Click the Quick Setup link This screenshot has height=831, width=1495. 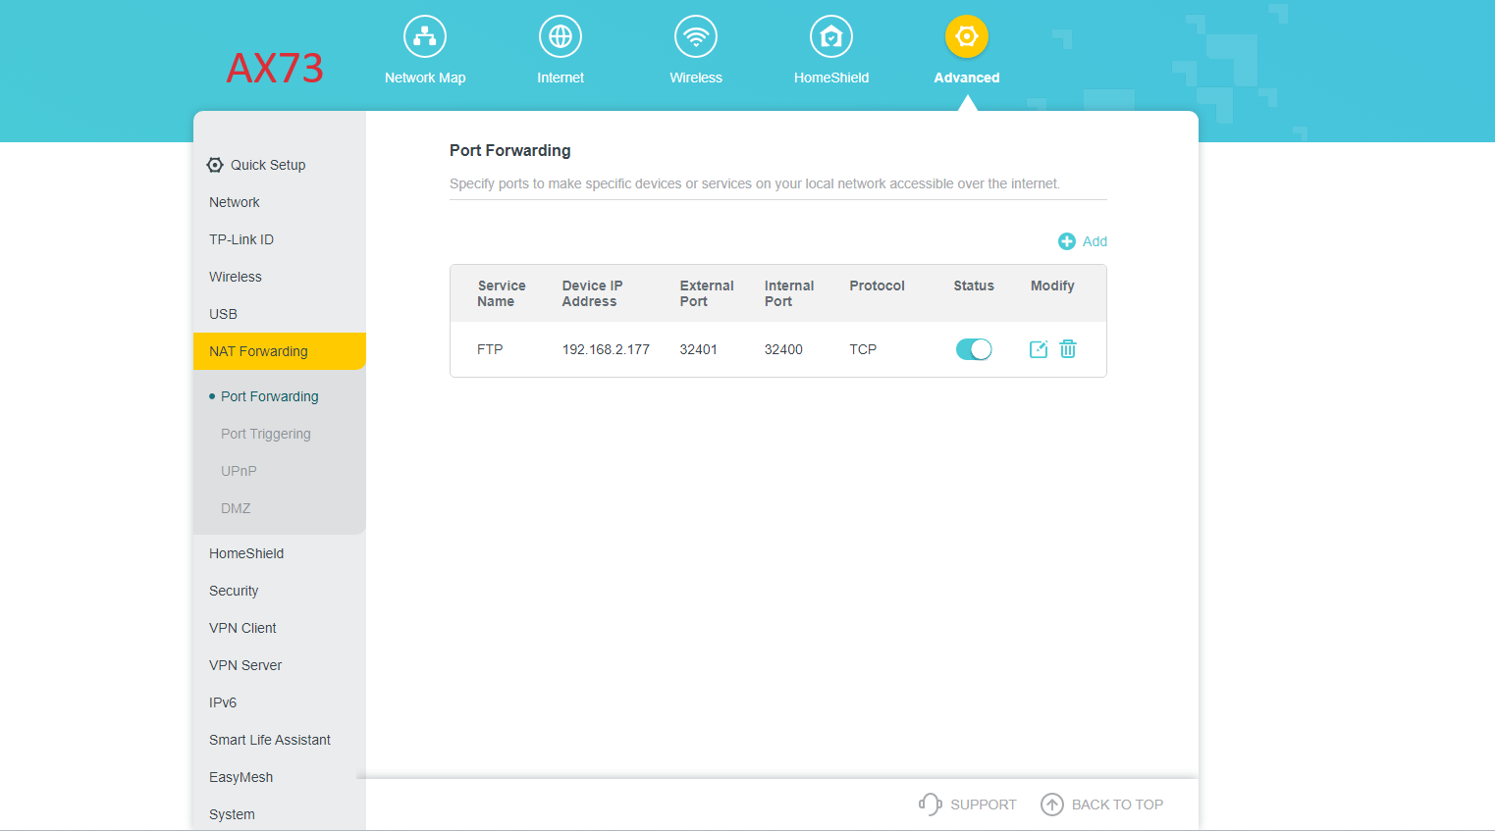(x=257, y=165)
